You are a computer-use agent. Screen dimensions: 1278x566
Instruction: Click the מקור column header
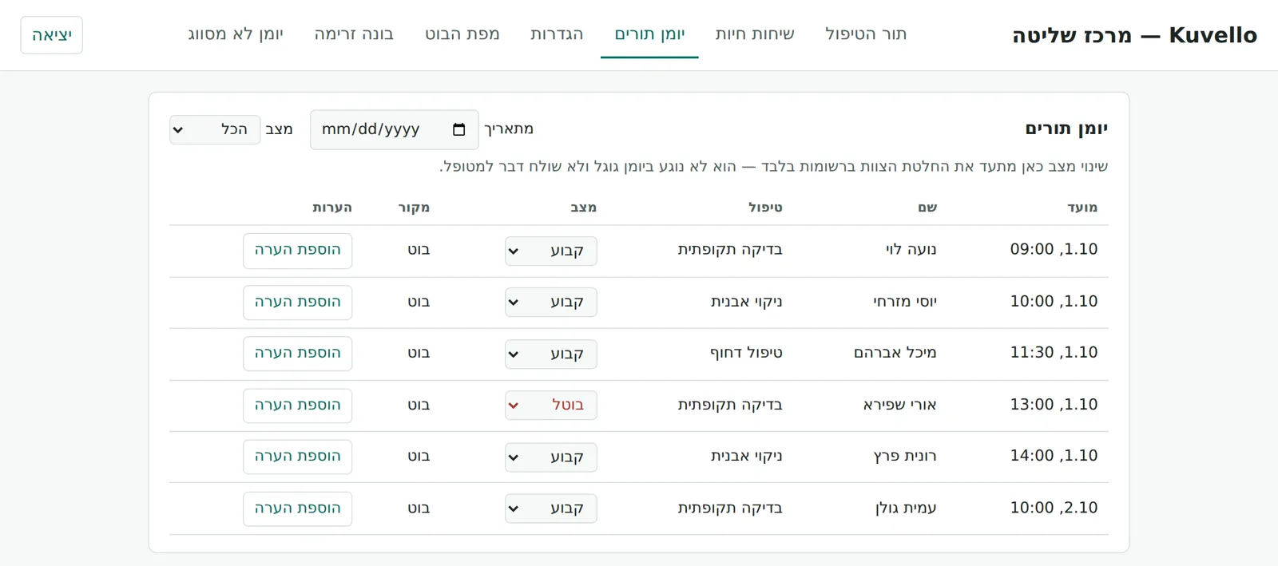click(414, 208)
